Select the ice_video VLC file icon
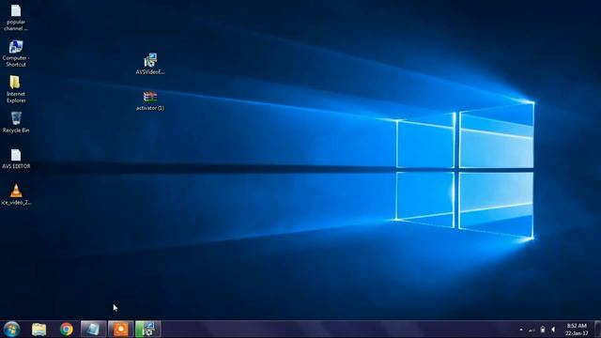601x338 pixels. click(x=16, y=194)
